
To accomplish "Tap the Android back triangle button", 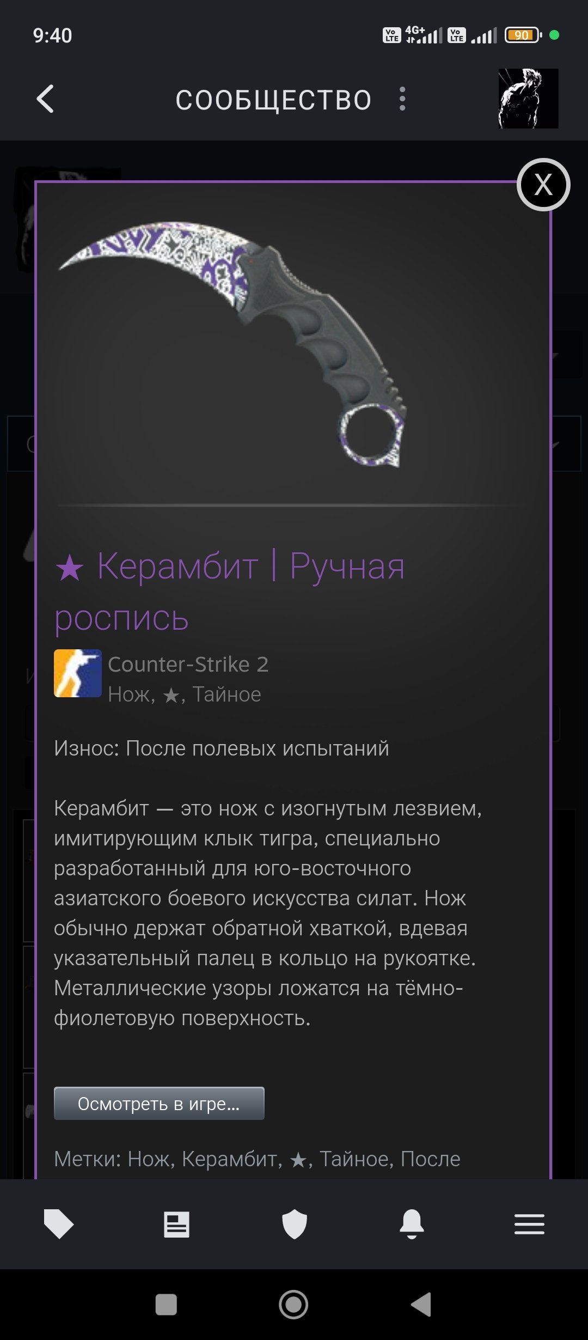I will coord(421,1305).
